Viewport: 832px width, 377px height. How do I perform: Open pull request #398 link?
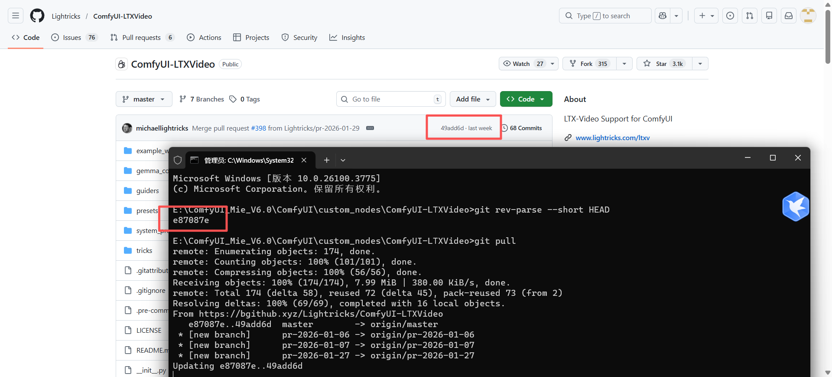tap(259, 128)
